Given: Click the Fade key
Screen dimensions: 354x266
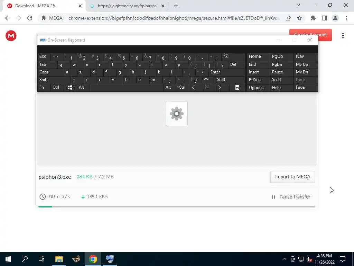Looking at the screenshot, I should (x=306, y=88).
